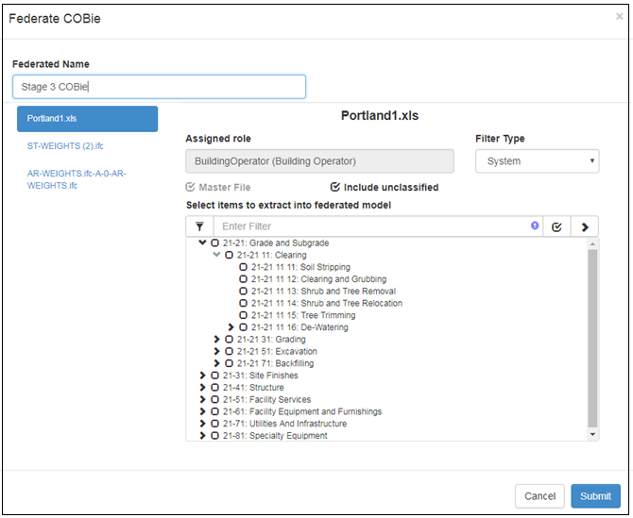Select the Portland1.xls file tab
Viewport: 633px width, 518px height.
pyautogui.click(x=87, y=119)
